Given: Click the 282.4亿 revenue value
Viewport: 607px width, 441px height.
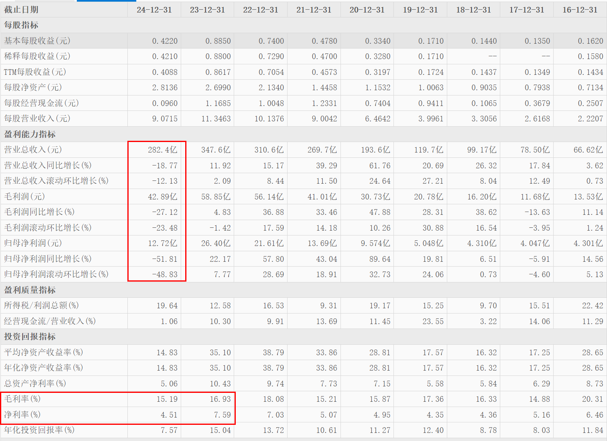Looking at the screenshot, I should click(163, 150).
